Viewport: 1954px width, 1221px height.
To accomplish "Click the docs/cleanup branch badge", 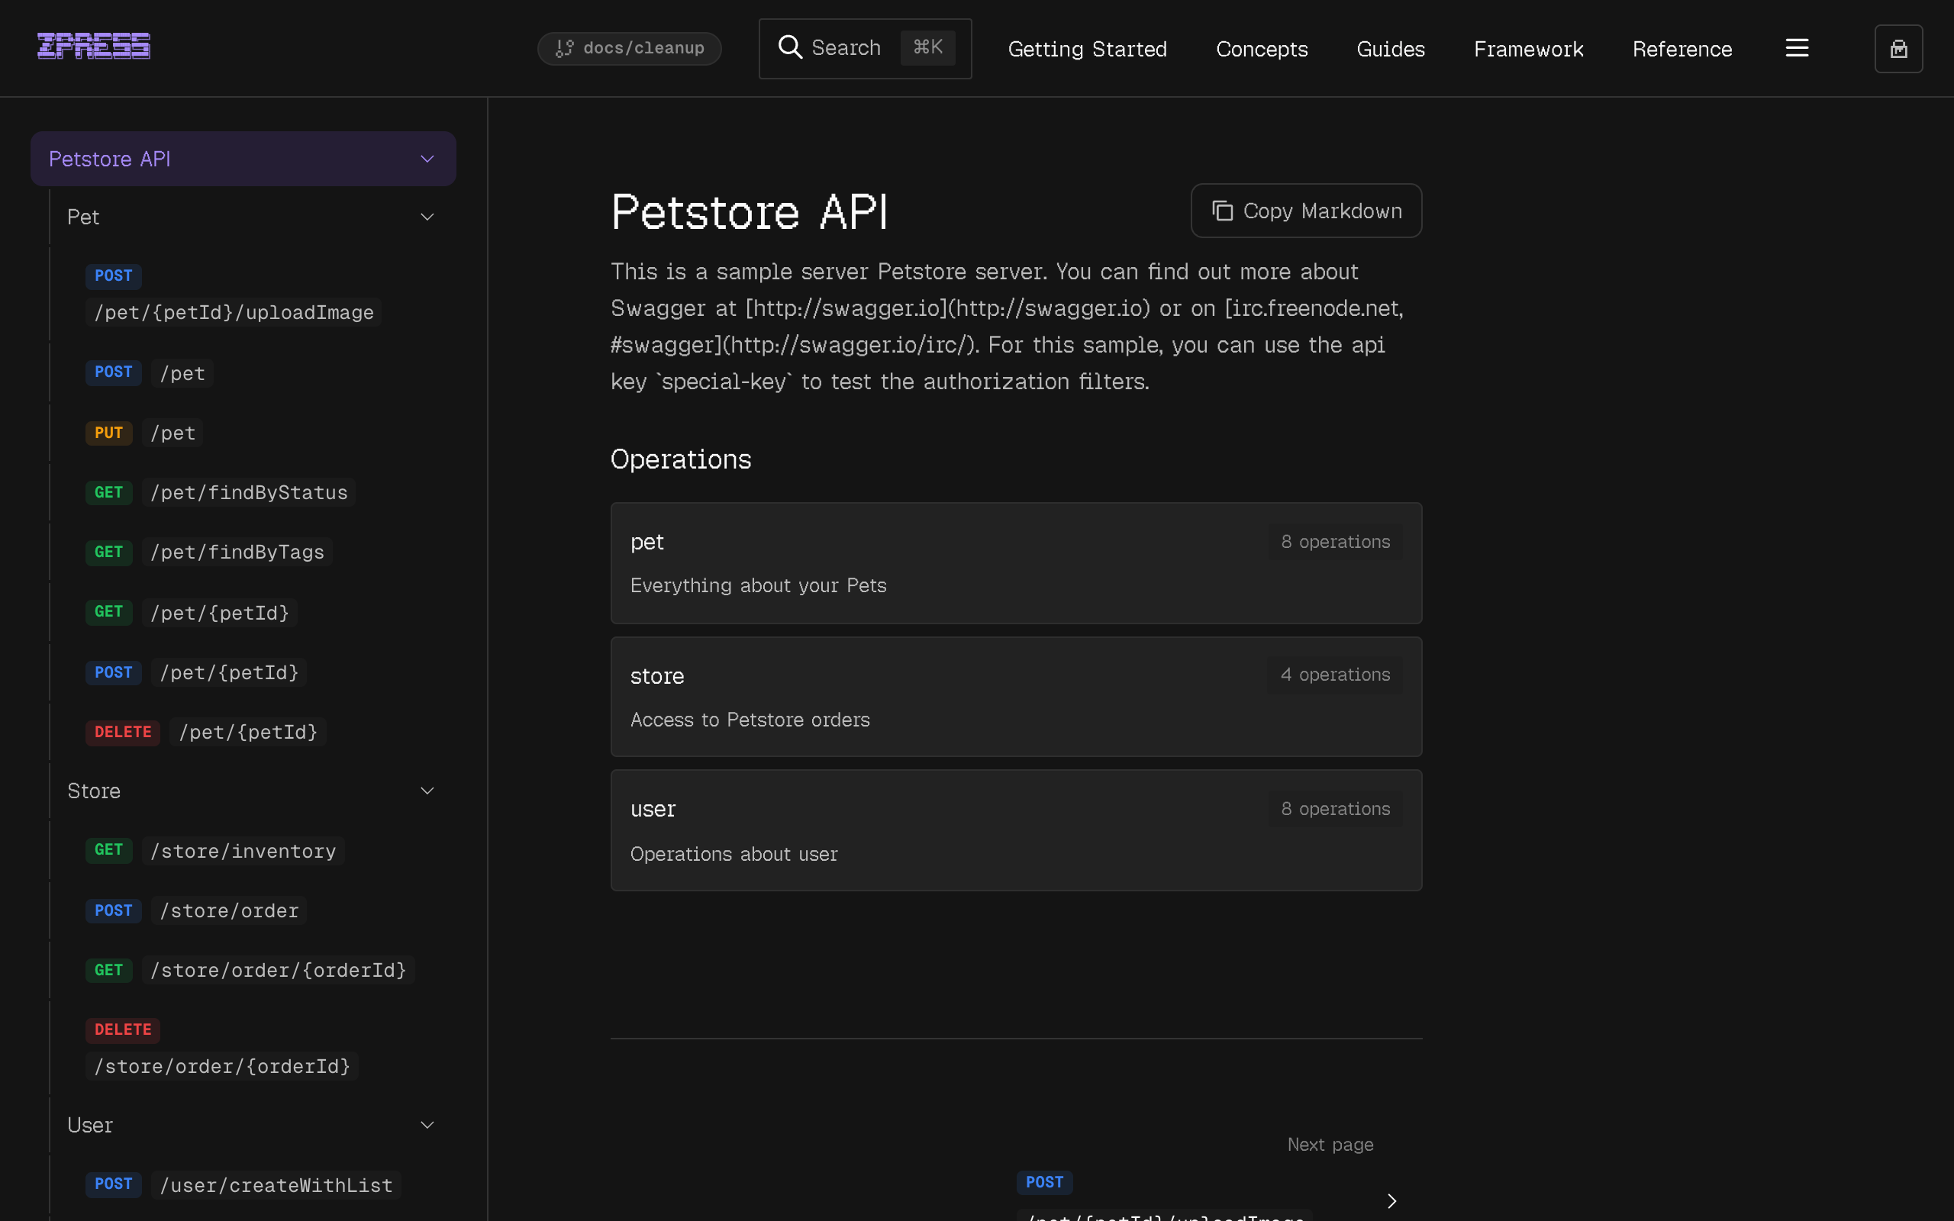I will pos(629,48).
